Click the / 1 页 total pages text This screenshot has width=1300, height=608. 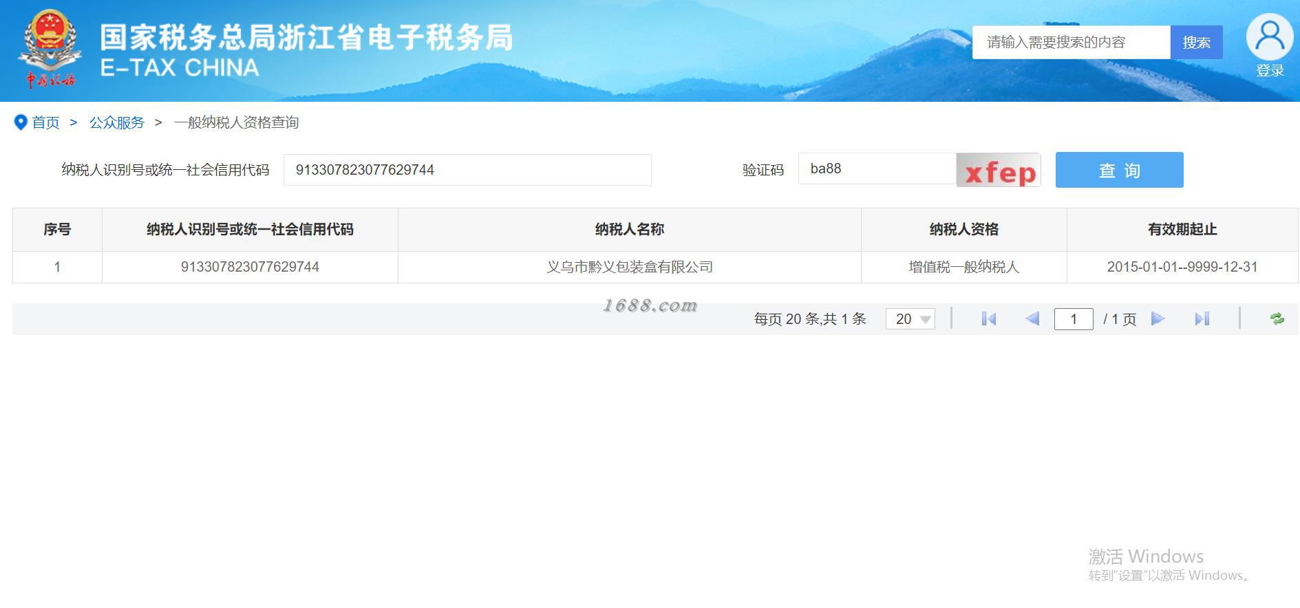click(1119, 319)
